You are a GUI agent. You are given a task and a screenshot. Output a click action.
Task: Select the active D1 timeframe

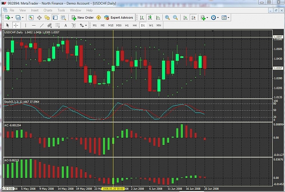[x=143, y=26]
